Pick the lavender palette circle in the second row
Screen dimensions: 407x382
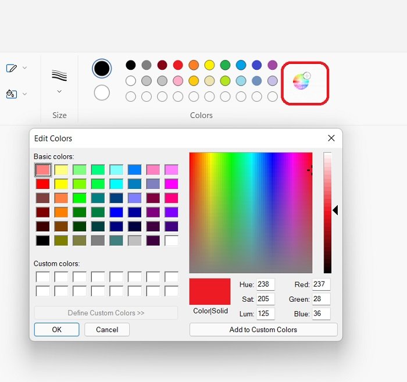click(x=273, y=81)
